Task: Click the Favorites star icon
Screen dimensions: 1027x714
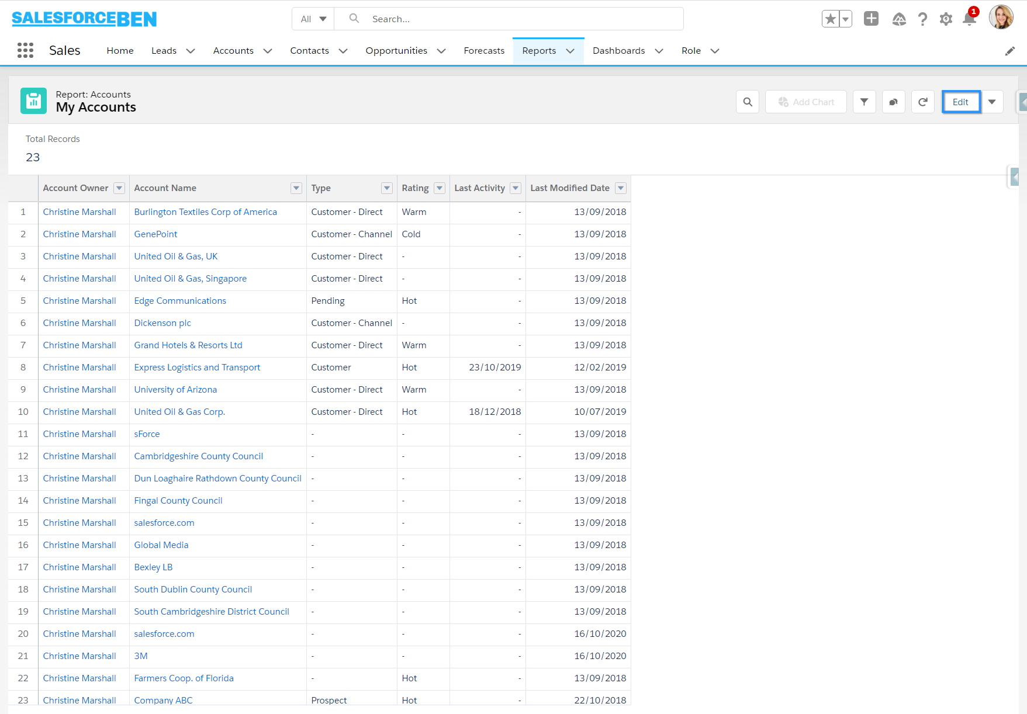Action: [830, 19]
